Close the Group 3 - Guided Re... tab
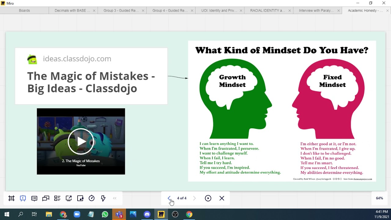 [x=143, y=10]
